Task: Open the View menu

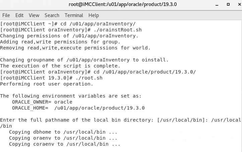Action: (34, 15)
